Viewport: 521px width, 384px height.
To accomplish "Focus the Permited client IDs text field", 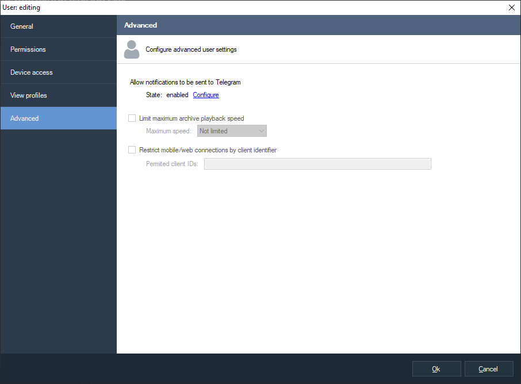I will coord(317,164).
